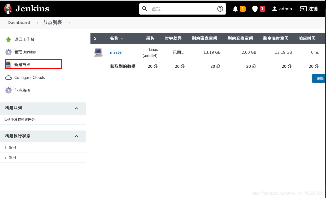The image size is (326, 198).
Task: Open security warnings shield icon
Action: click(x=255, y=9)
